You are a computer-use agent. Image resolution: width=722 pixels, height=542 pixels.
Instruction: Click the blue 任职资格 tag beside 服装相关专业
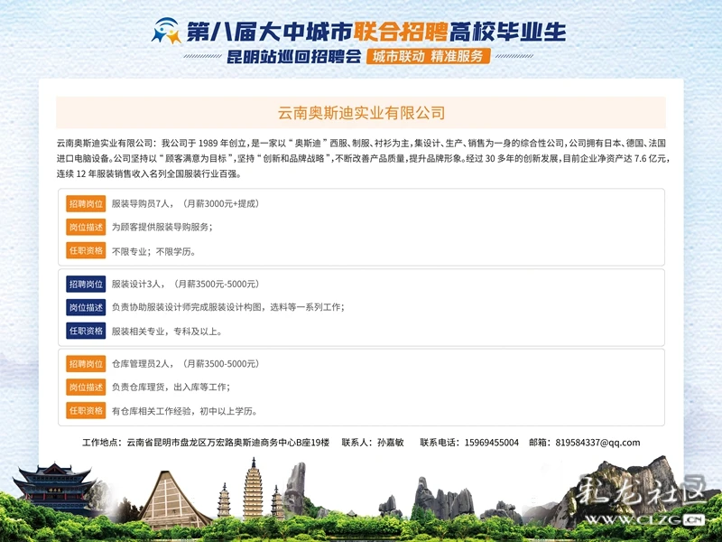tap(86, 331)
